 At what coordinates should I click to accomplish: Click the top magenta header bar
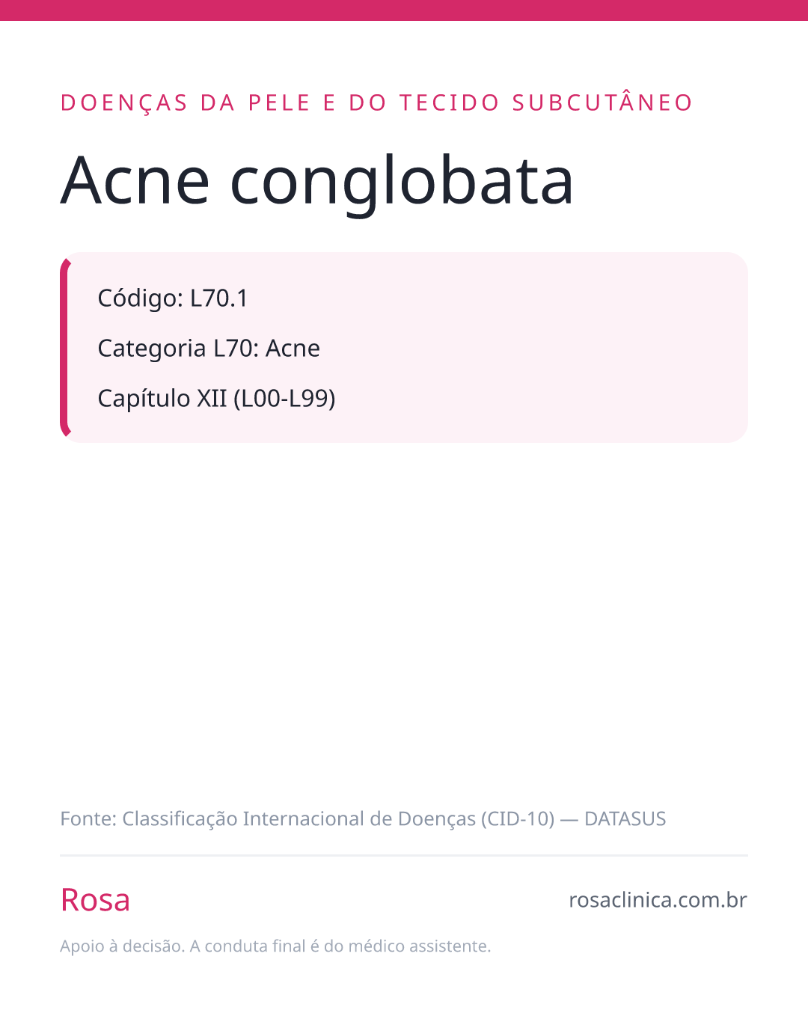(404, 10)
